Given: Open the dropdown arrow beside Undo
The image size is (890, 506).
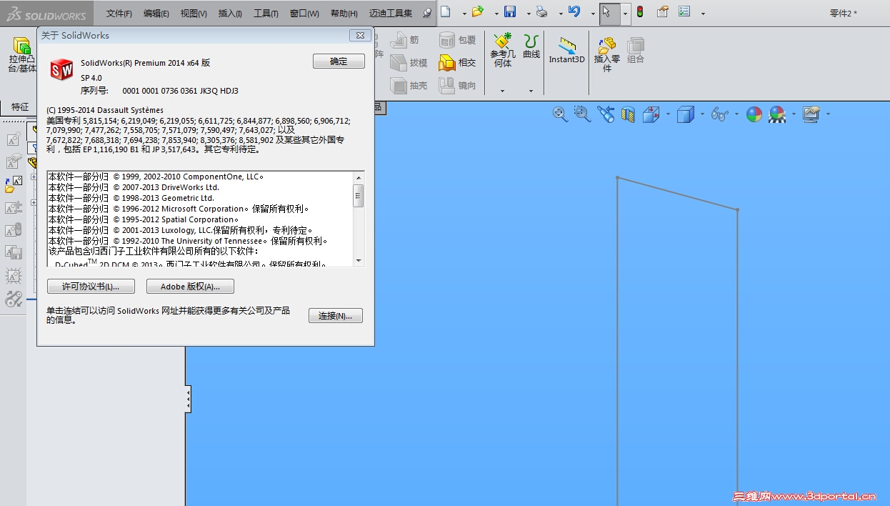Looking at the screenshot, I should pyautogui.click(x=593, y=13).
